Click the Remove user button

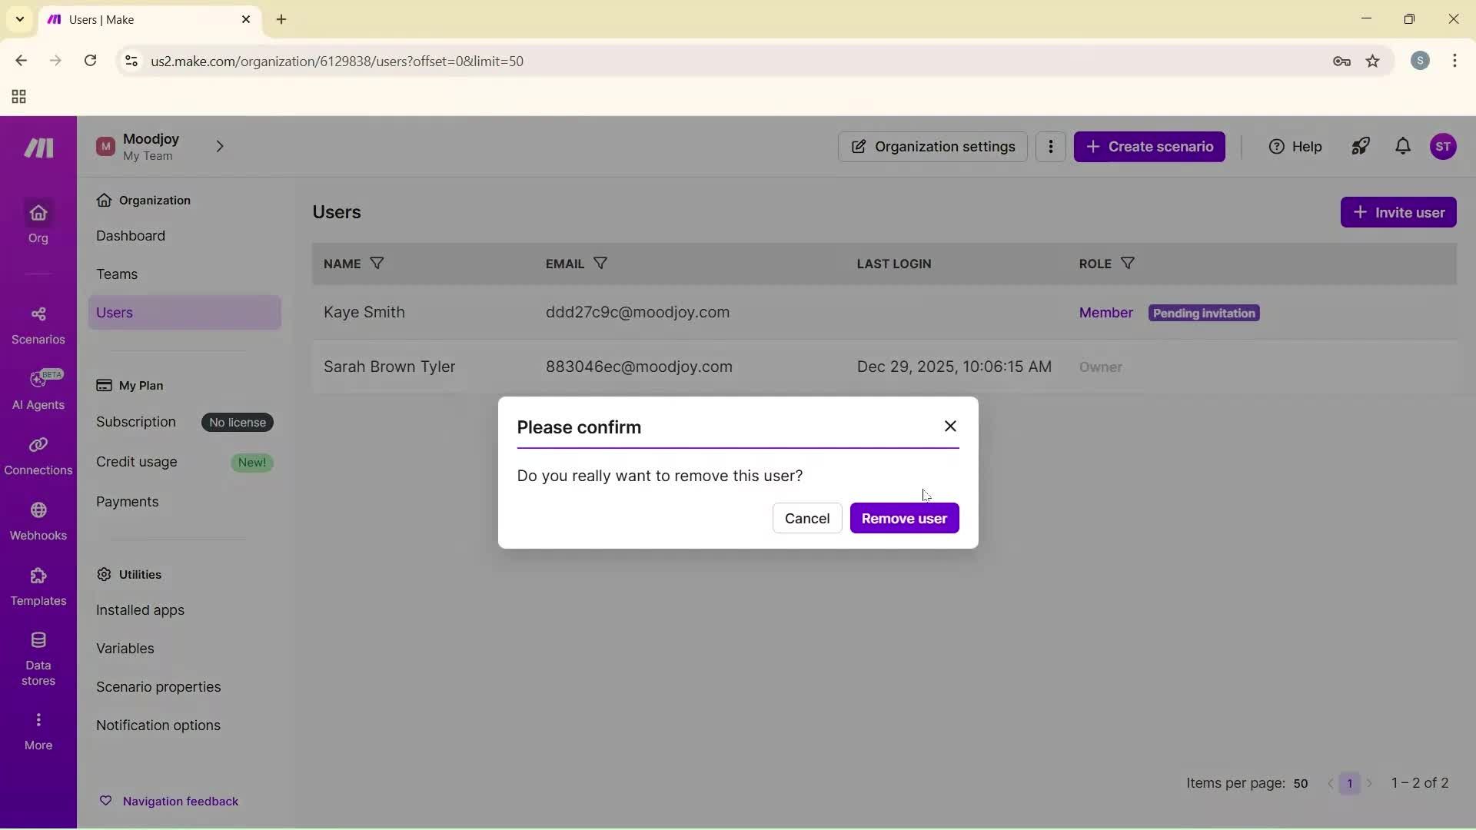pos(904,518)
